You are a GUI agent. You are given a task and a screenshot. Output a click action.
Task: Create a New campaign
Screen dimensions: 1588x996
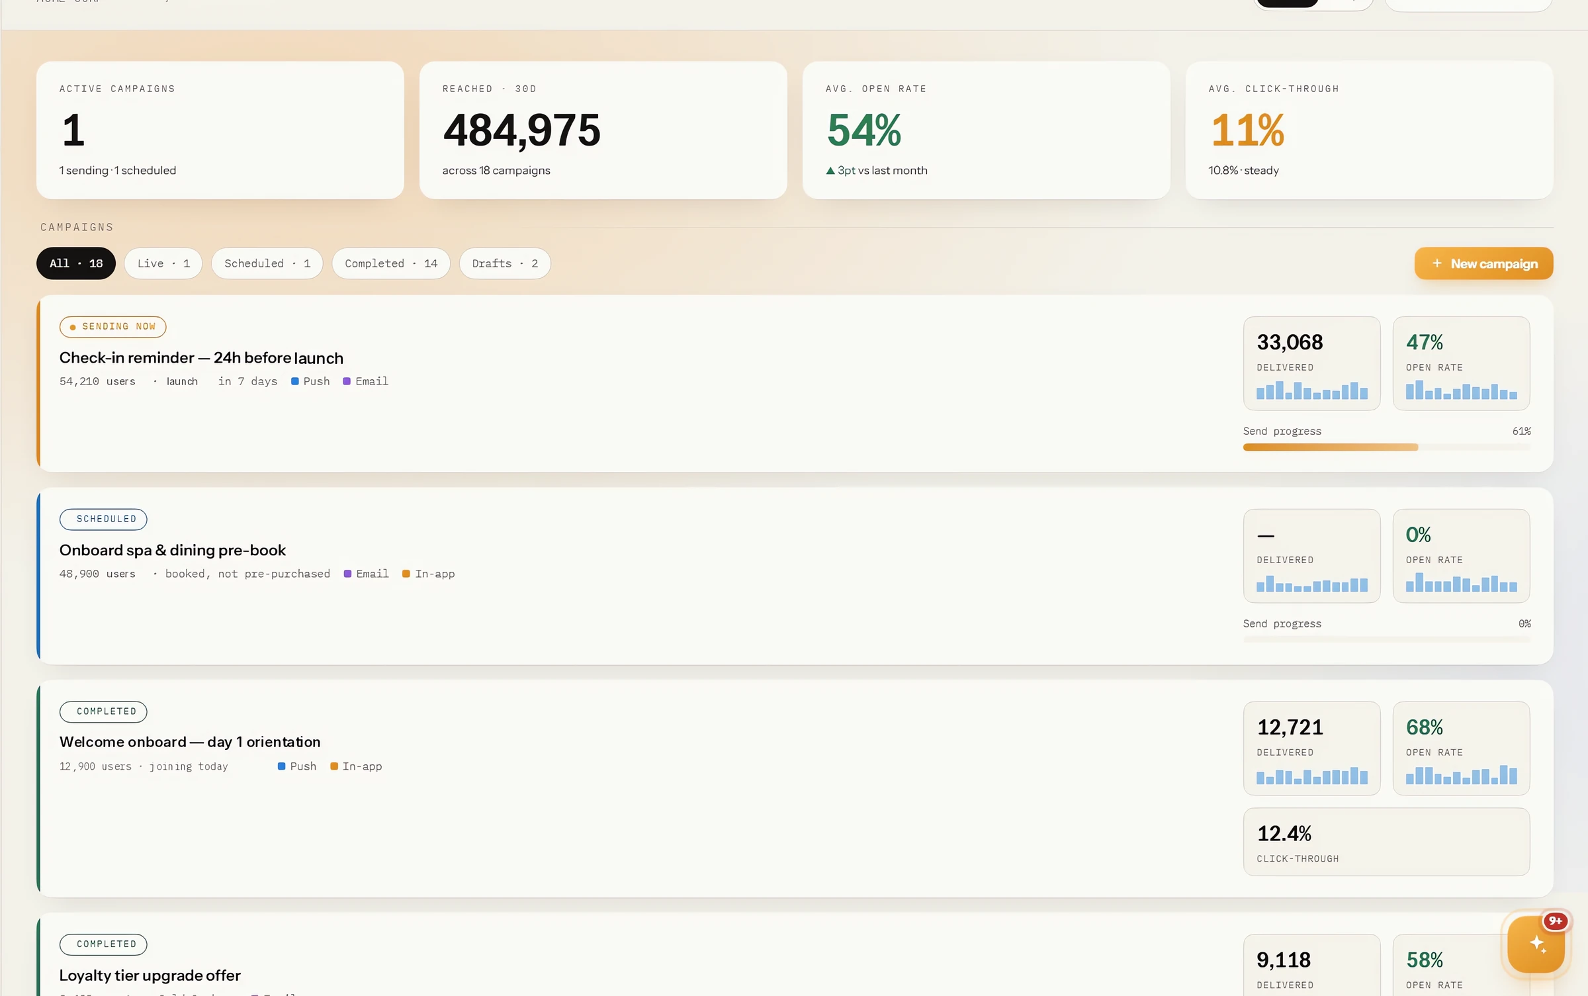(x=1483, y=263)
